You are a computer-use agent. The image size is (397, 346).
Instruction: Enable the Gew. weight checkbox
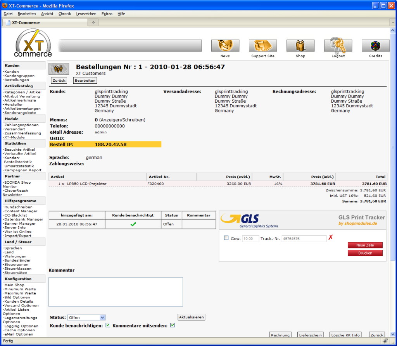227,238
